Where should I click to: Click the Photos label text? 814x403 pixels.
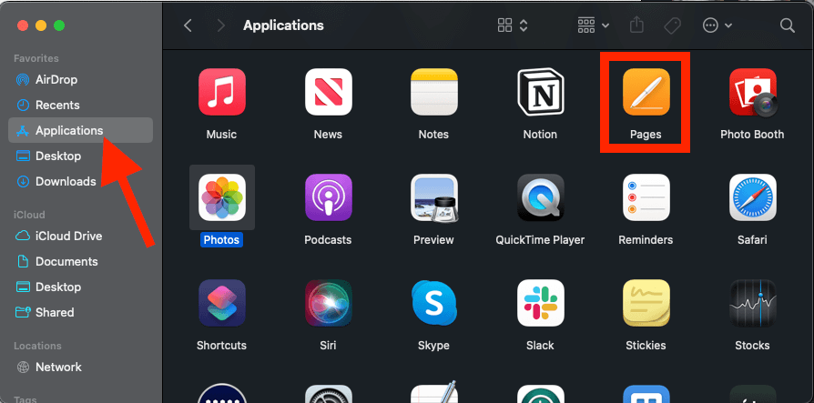click(x=221, y=239)
